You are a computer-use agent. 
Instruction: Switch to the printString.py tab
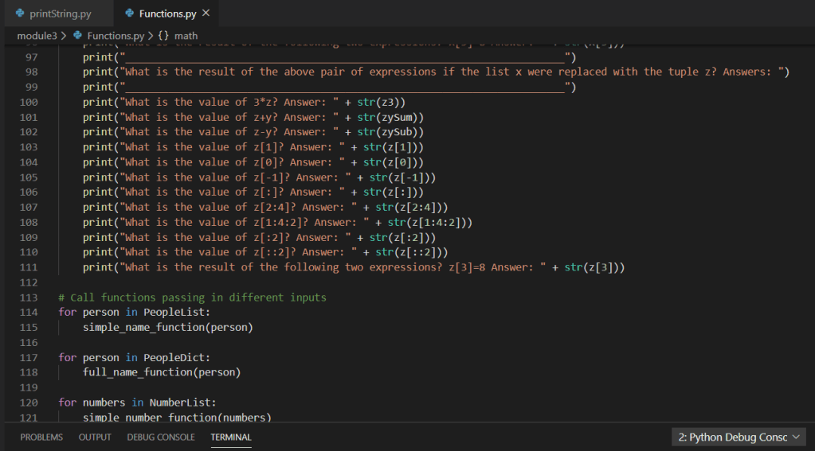click(60, 14)
